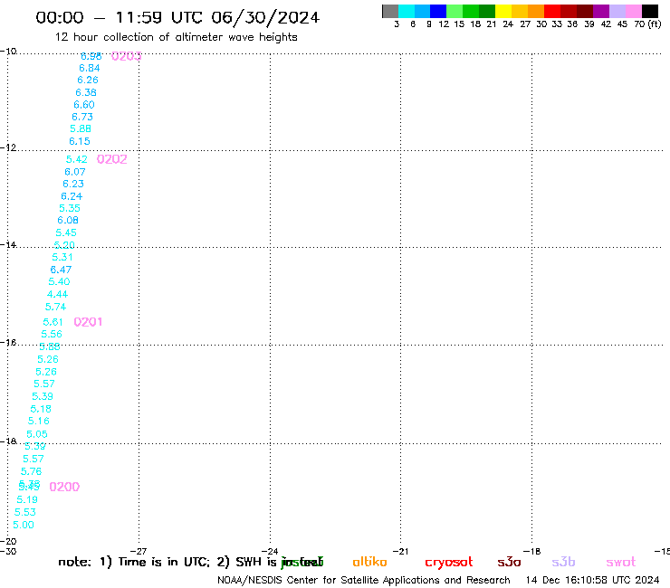Click the -12 latitude axis label
This screenshot has height=588, width=670.
tap(8, 147)
